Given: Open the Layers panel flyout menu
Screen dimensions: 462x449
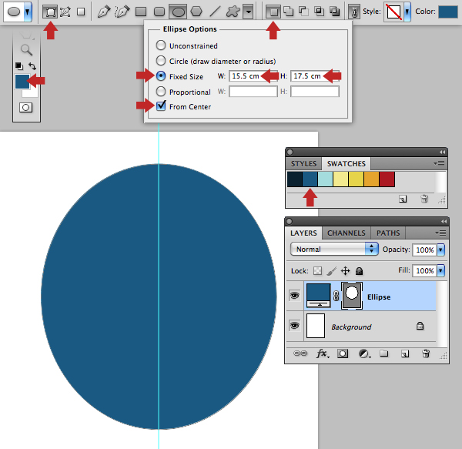Looking at the screenshot, I should click(440, 233).
